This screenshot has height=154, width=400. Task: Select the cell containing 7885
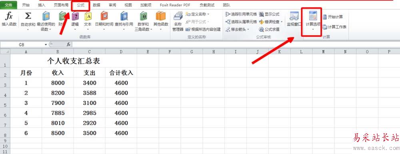coord(58,113)
